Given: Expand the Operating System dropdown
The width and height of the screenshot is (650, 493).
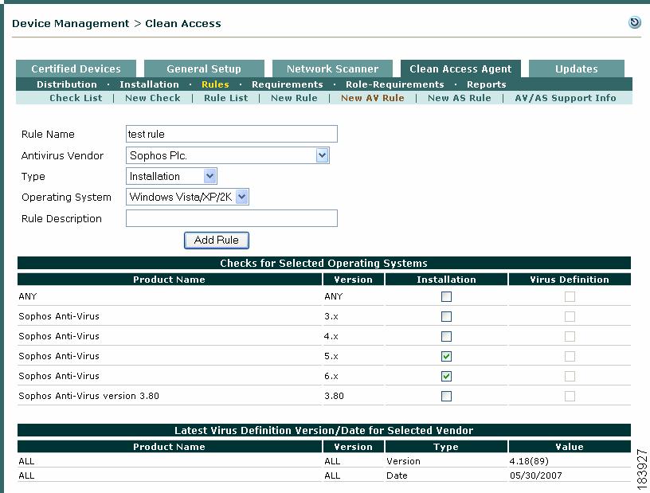Looking at the screenshot, I should point(187,197).
